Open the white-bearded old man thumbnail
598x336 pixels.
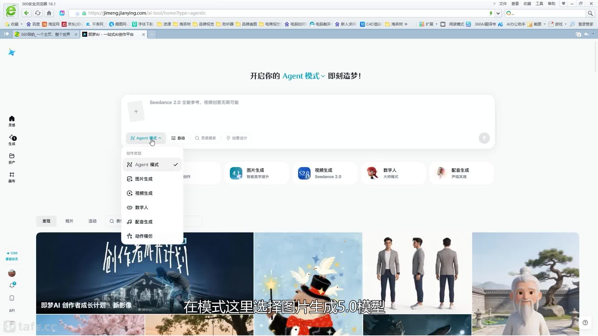(x=525, y=284)
